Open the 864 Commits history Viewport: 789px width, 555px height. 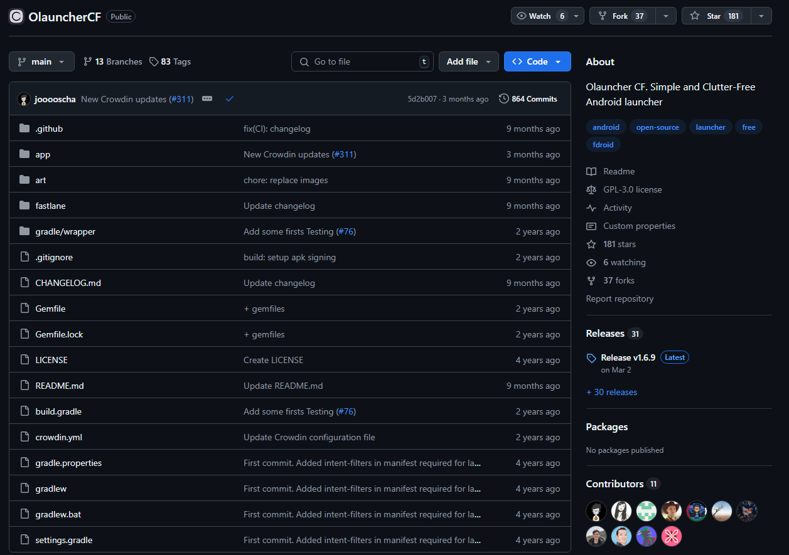tap(528, 99)
